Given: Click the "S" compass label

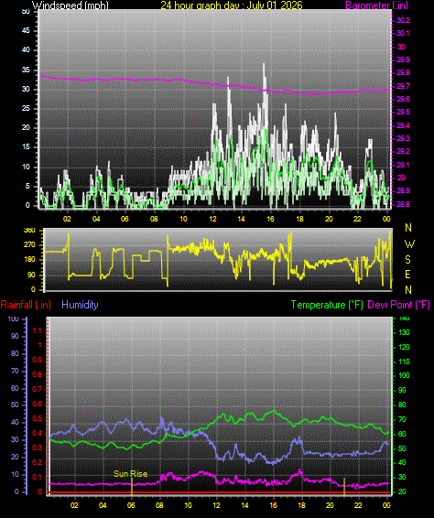Looking at the screenshot, I should [x=408, y=260].
